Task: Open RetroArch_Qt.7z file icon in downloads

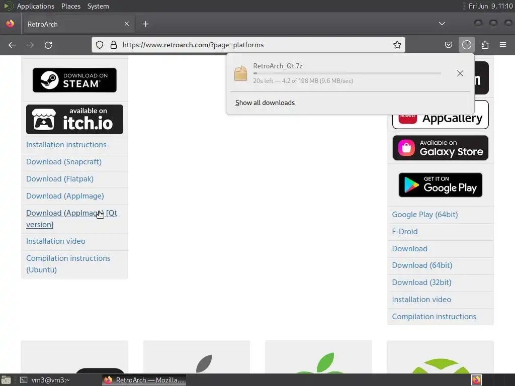Action: [x=241, y=73]
